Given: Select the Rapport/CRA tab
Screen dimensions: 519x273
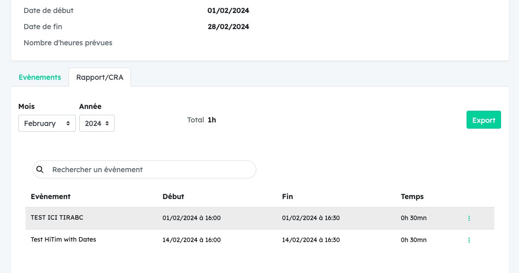Looking at the screenshot, I should click(x=99, y=77).
